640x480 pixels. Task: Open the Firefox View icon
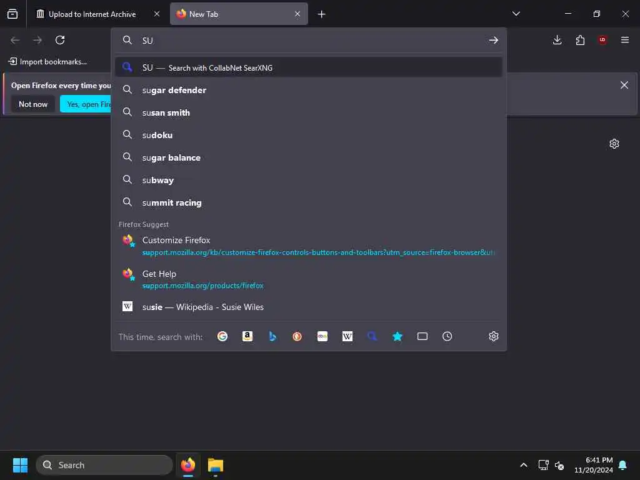coord(12,14)
